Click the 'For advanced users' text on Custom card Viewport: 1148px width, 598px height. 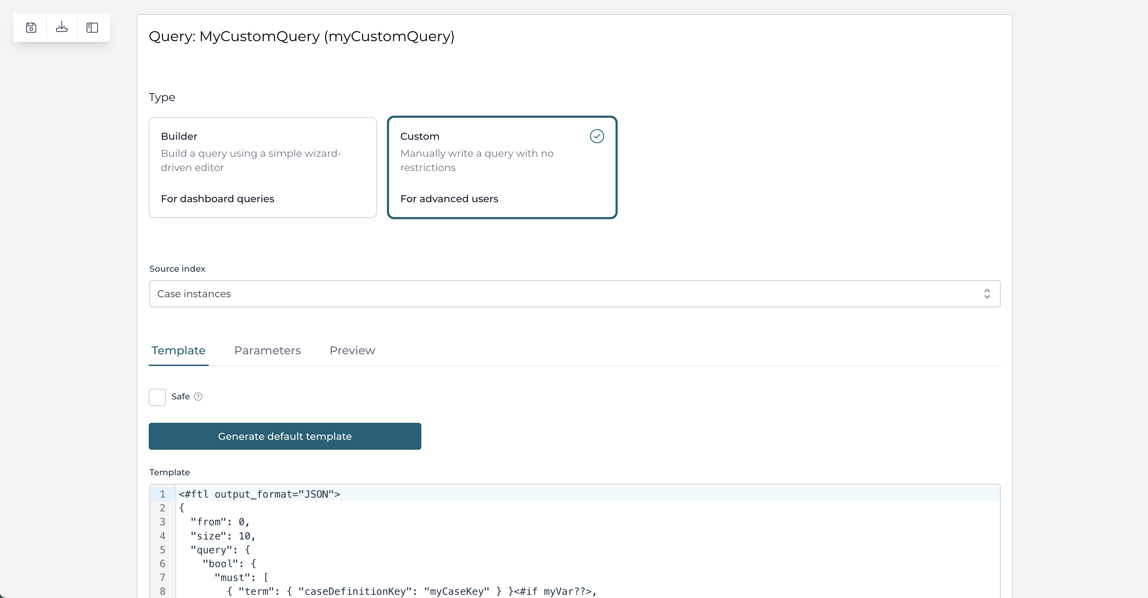click(x=449, y=199)
